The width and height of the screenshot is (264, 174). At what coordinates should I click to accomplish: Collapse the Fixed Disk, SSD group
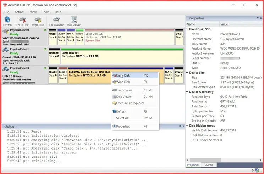[x=187, y=29]
